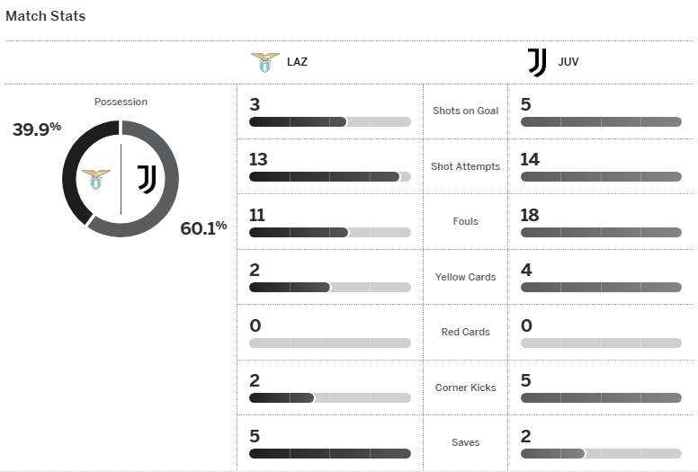Viewport: 698px width, 472px height.
Task: Click the Yellow Cards label
Action: click(x=465, y=277)
